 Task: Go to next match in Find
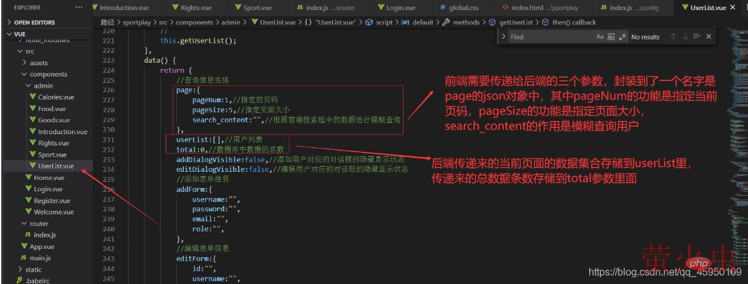(686, 37)
